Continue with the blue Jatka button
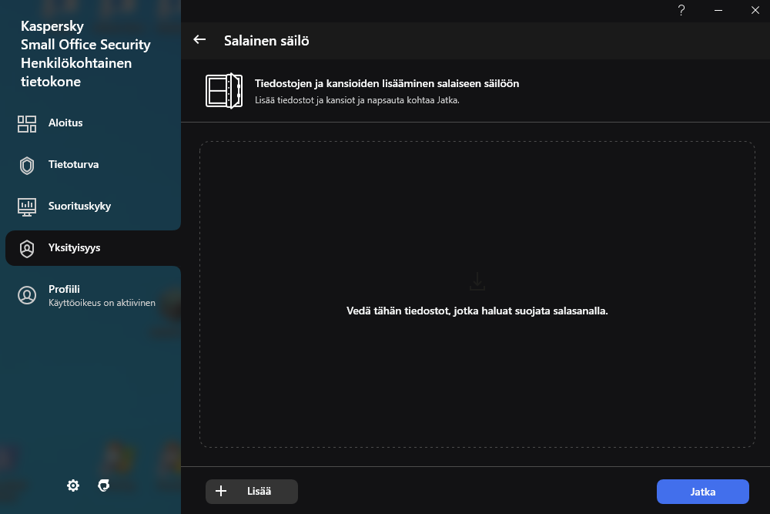The height and width of the screenshot is (514, 770). tap(703, 492)
